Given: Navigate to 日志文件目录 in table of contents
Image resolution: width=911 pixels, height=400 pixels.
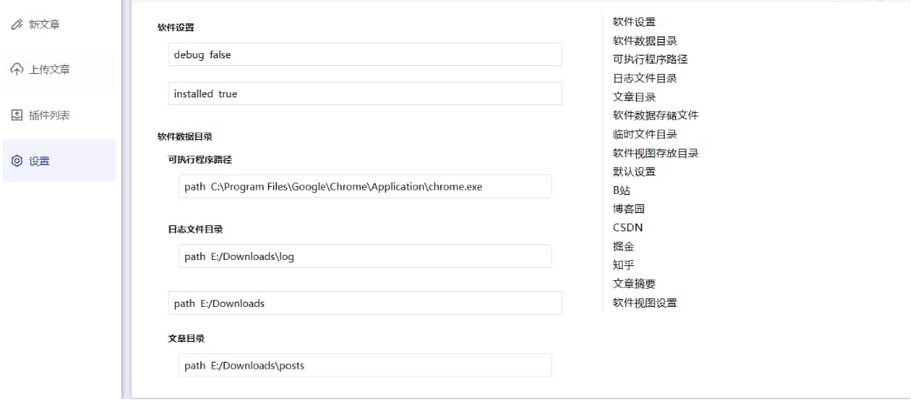Looking at the screenshot, I should [x=645, y=78].
